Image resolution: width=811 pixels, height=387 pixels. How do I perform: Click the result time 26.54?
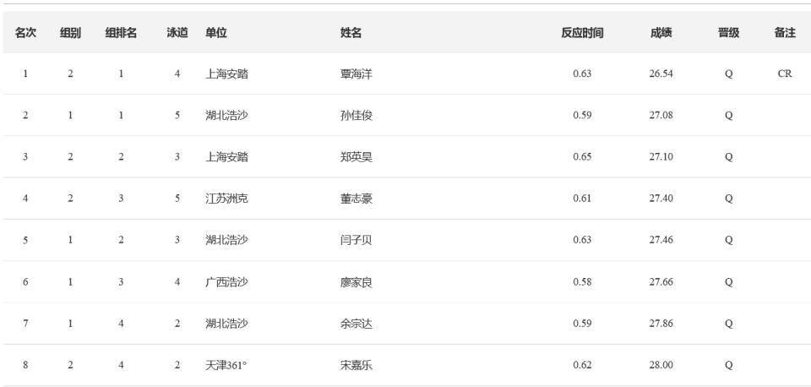tap(661, 74)
